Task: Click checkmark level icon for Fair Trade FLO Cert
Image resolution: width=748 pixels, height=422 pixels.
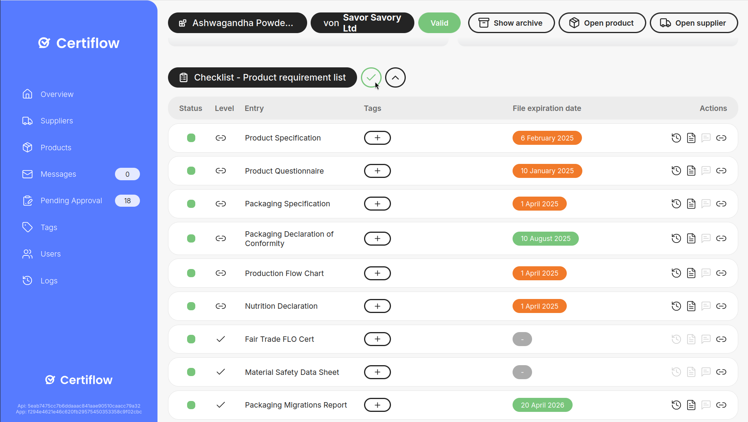Action: click(x=221, y=339)
